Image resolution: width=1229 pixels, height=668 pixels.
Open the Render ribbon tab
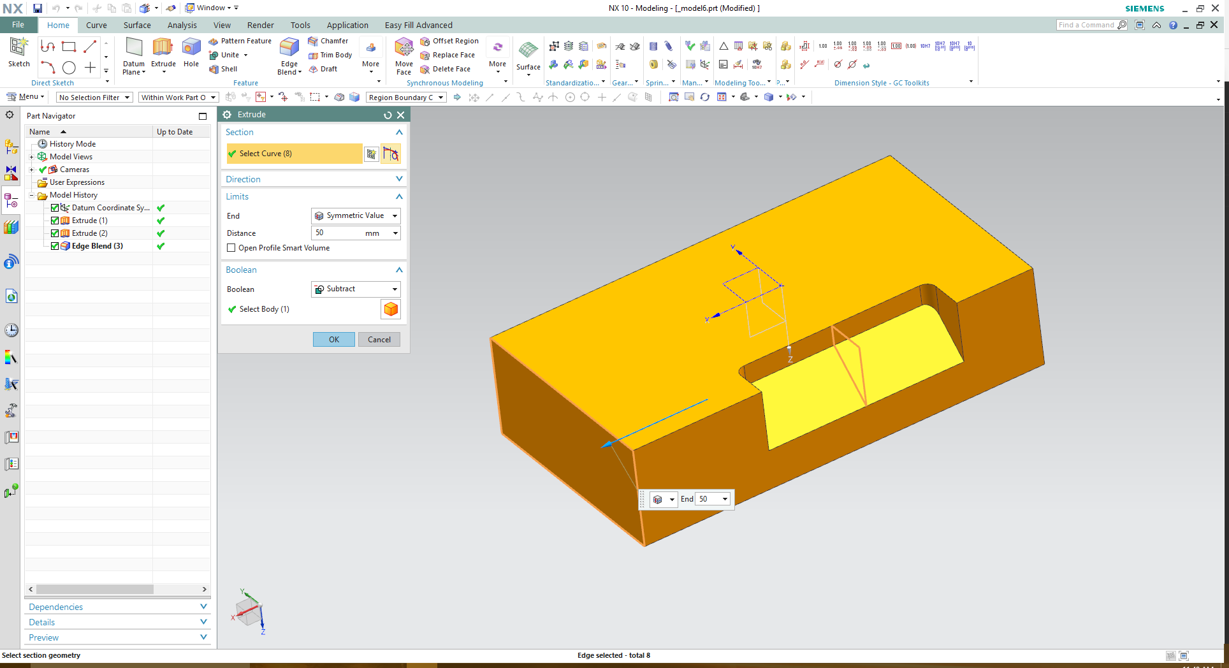click(260, 25)
